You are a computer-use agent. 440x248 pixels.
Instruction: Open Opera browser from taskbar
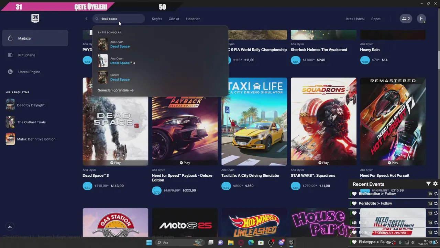(241, 242)
